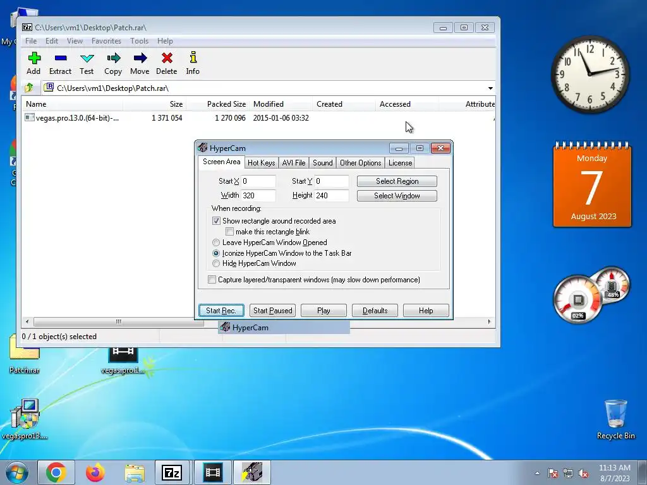Switch to the Sound tab
The height and width of the screenshot is (485, 647).
[x=323, y=163]
